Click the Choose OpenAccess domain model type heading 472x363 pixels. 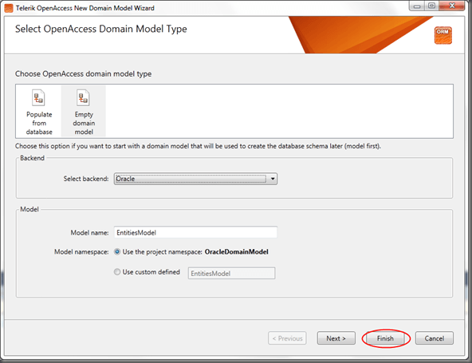tap(84, 74)
